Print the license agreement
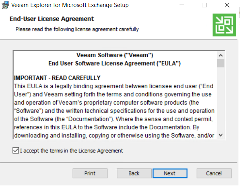The image size is (240, 187). tap(90, 173)
